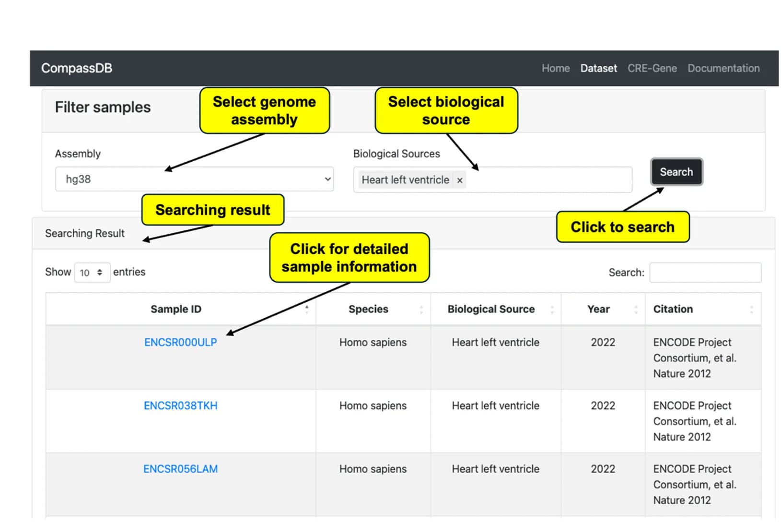
Task: Click the CompassDB logo text
Action: pyautogui.click(x=77, y=68)
